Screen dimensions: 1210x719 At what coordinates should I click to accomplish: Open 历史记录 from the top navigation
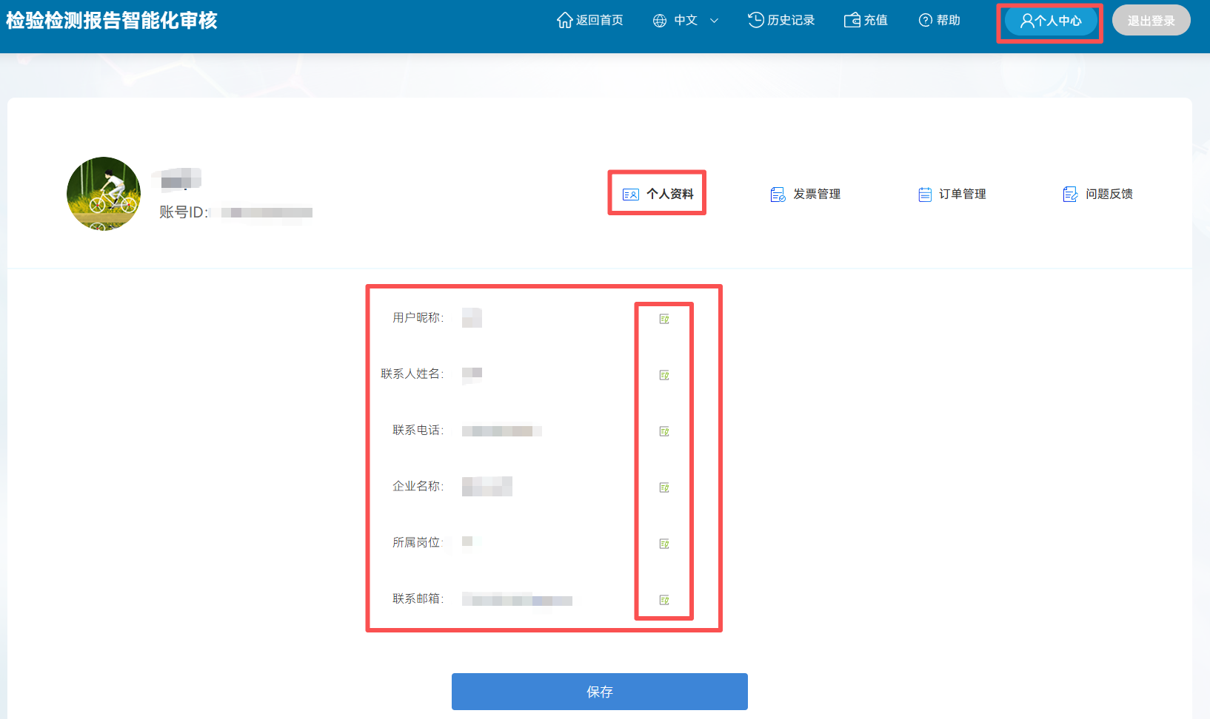click(781, 20)
